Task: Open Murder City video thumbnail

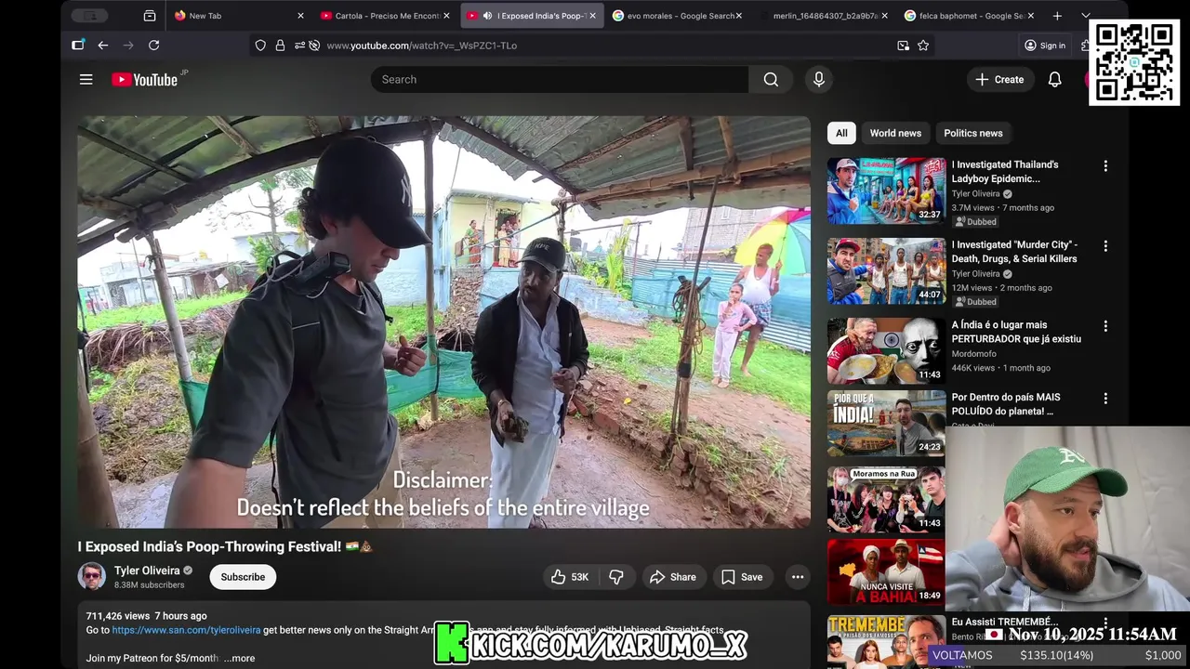Action: (886, 271)
